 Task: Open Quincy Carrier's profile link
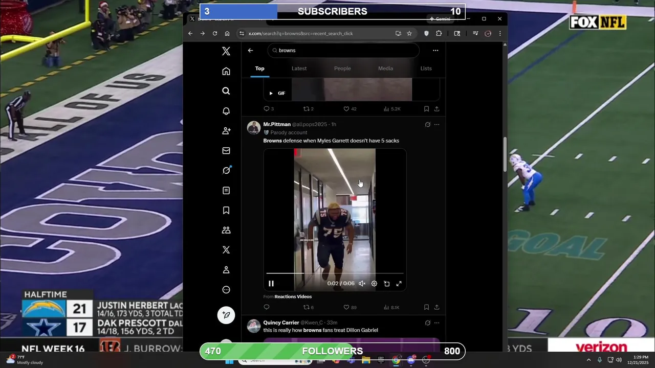pyautogui.click(x=281, y=323)
